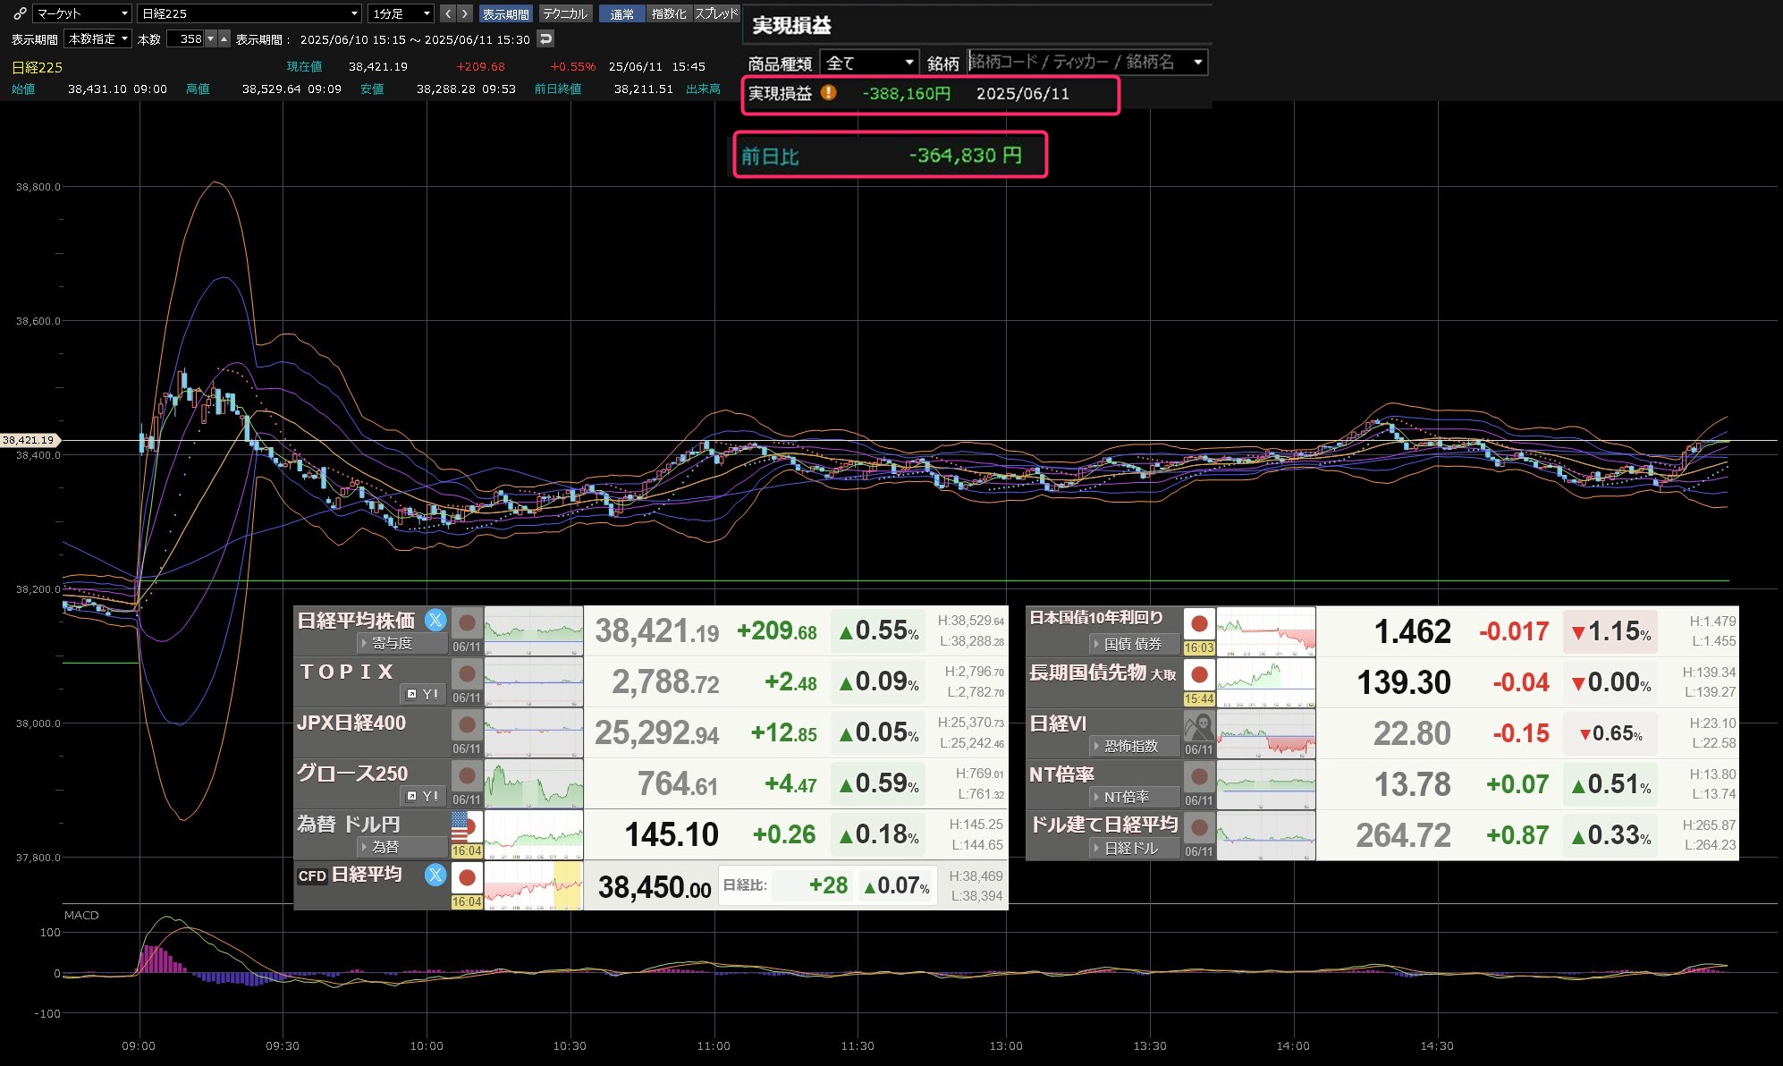Toggle the テクニカル indicators button
The height and width of the screenshot is (1066, 1783).
click(565, 13)
